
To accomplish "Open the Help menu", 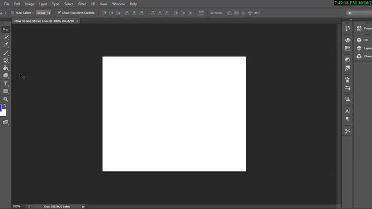I will click(133, 4).
